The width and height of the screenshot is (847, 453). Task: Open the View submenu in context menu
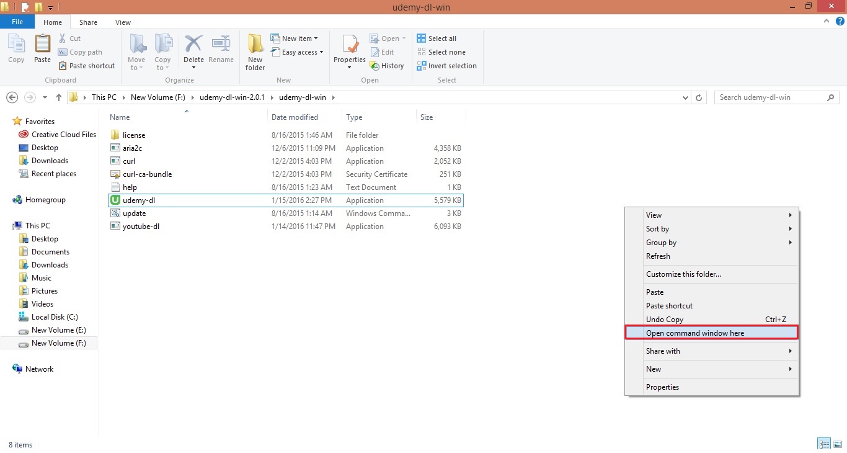[x=711, y=215]
